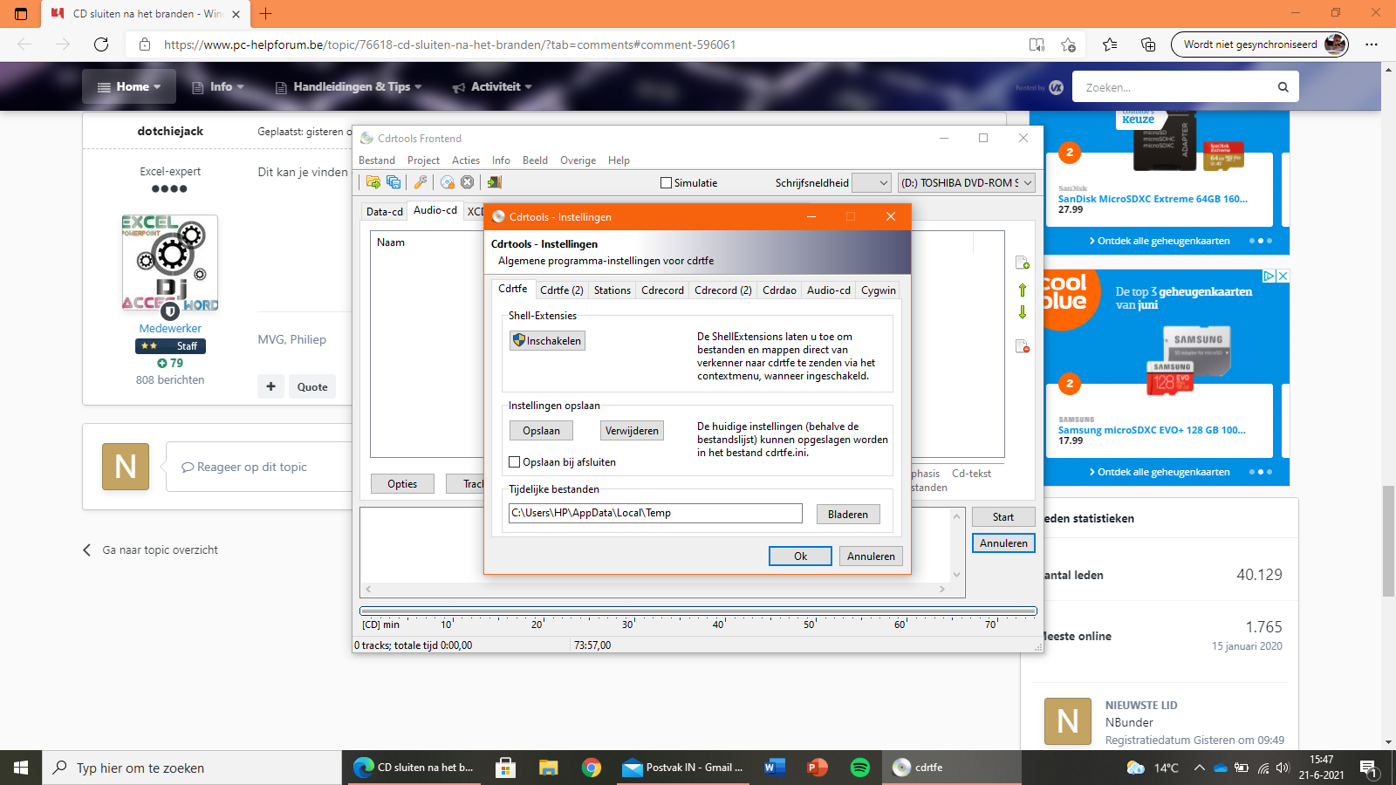Image resolution: width=1396 pixels, height=785 pixels.
Task: Click the grey abort toolbar icon
Action: point(468,182)
